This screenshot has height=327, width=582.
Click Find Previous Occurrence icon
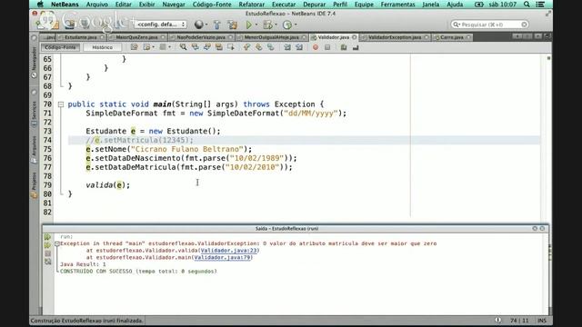[x=196, y=47]
